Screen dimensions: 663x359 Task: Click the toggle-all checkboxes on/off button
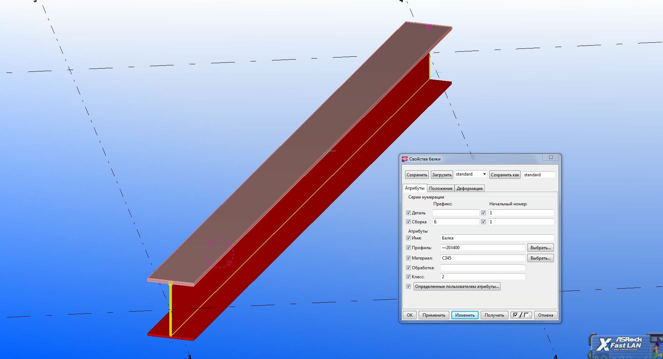(521, 315)
